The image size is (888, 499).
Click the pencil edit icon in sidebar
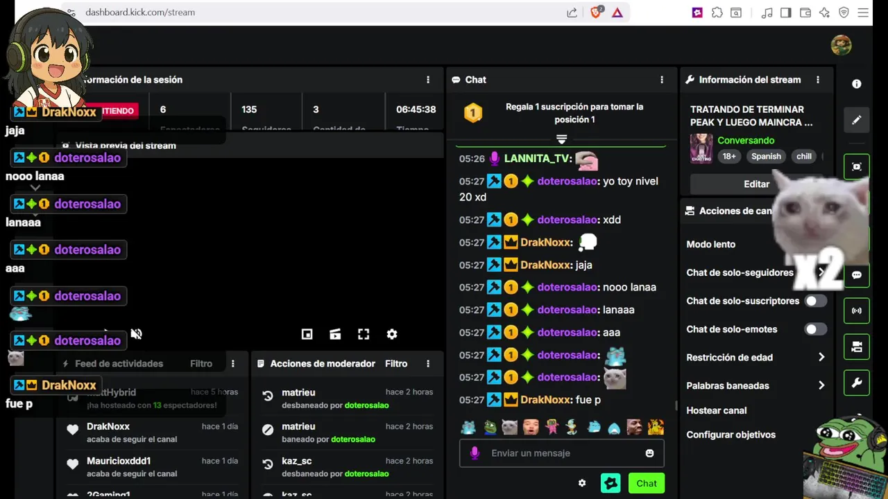(857, 120)
